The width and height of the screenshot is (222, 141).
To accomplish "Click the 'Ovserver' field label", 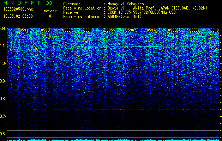I will coord(72,4).
